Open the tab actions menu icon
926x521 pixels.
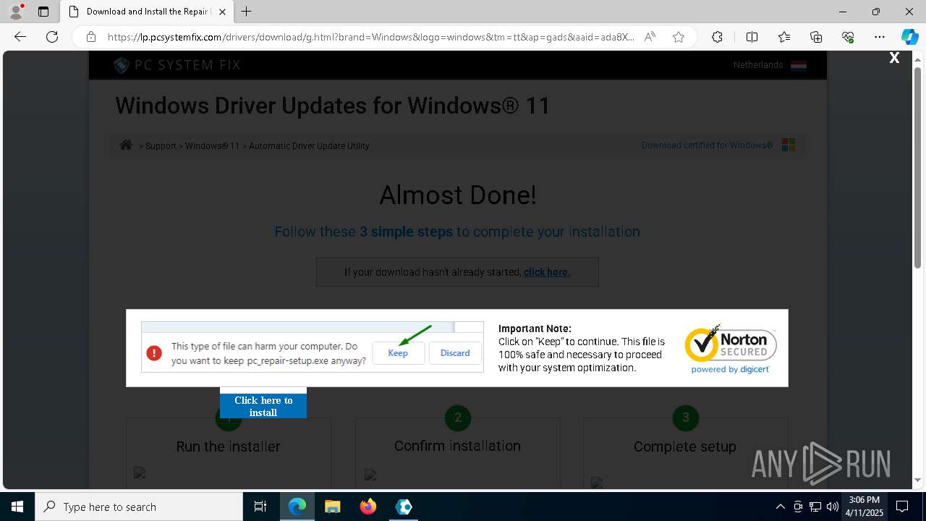point(43,12)
